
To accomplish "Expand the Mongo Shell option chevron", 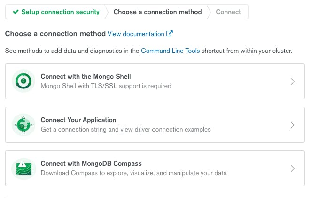I will (x=292, y=81).
